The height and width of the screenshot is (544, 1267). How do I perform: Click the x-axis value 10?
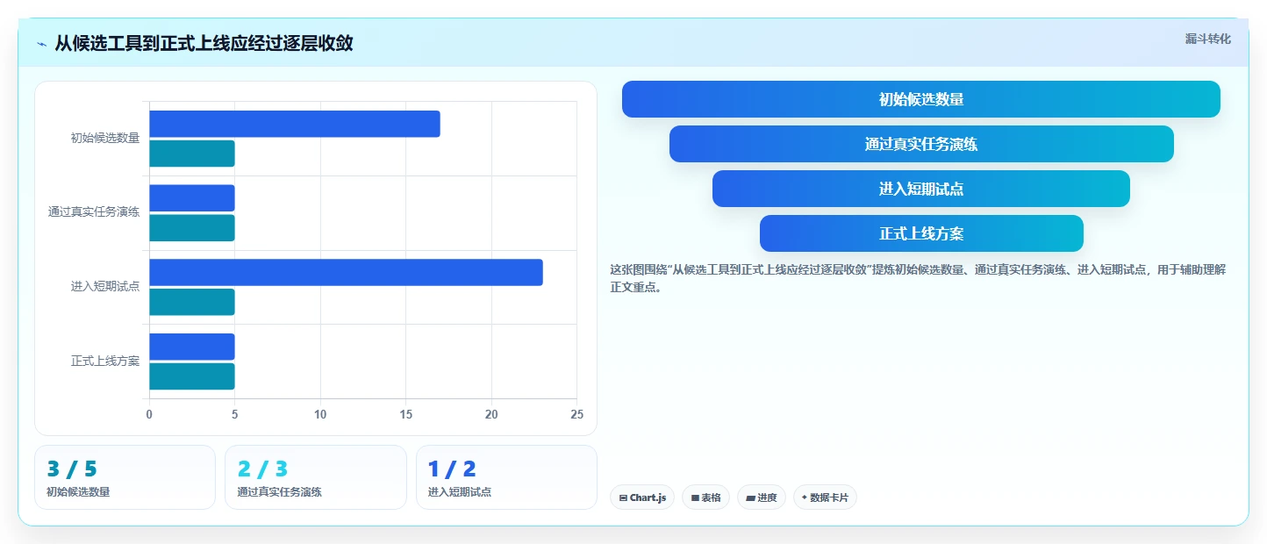(x=320, y=414)
